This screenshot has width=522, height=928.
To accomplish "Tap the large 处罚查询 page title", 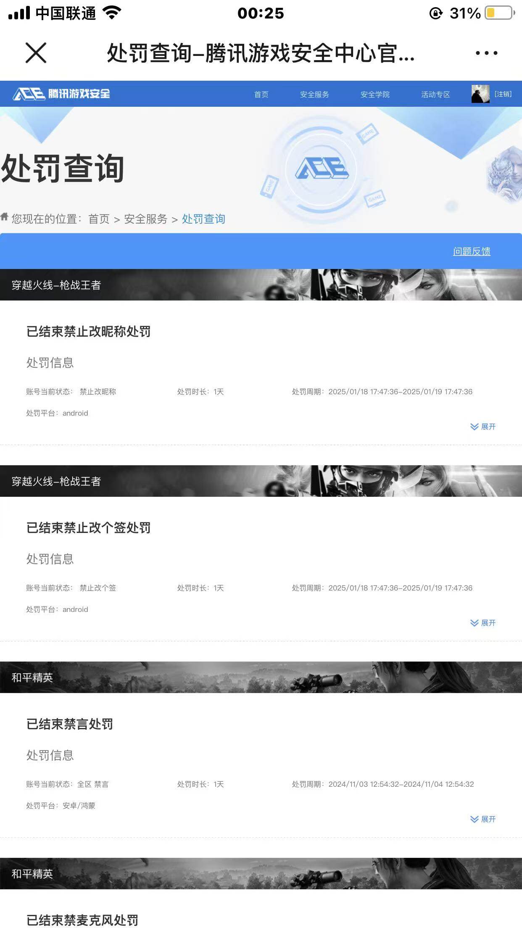I will [x=63, y=169].
